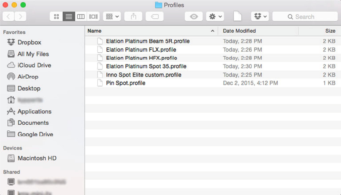Click the Today, 2:25 PM date cell
This screenshot has width=341, height=195.
click(x=242, y=75)
